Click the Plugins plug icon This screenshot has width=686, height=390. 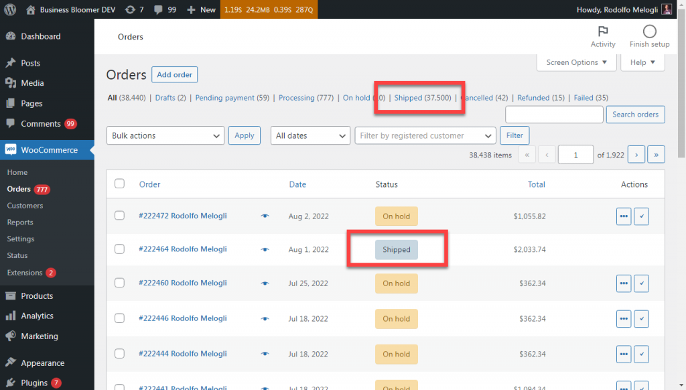[x=11, y=383]
